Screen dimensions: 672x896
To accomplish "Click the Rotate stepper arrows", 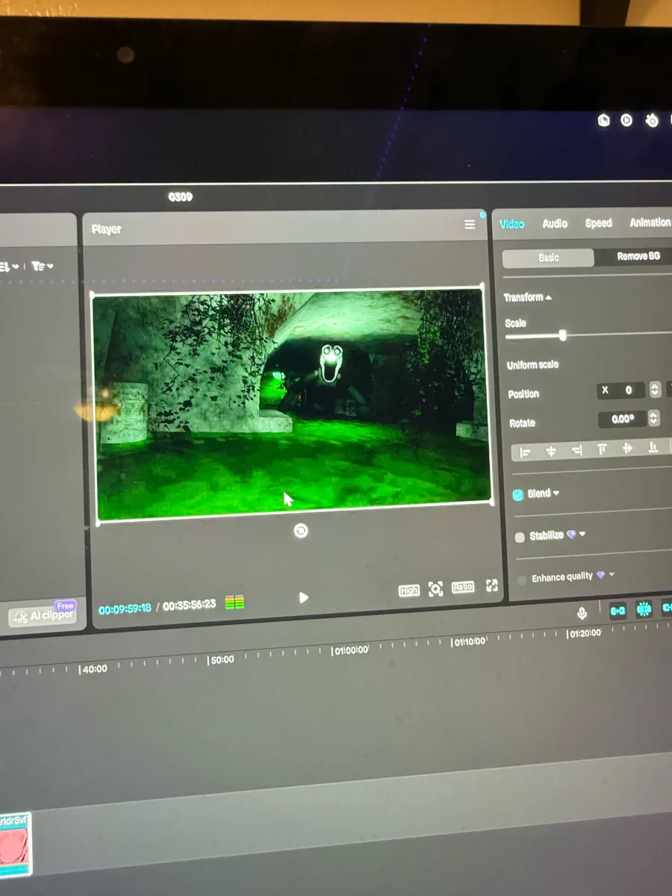I will coord(654,418).
